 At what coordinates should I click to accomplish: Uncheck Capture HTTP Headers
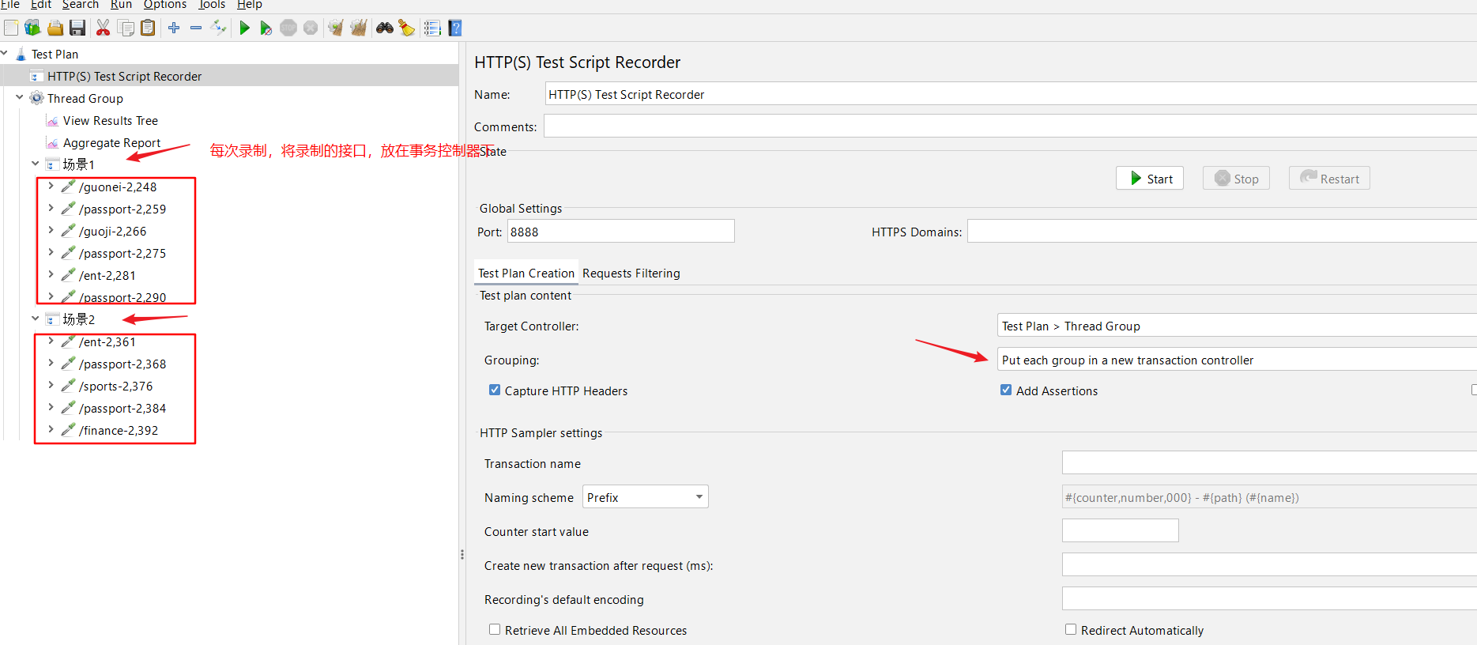pyautogui.click(x=495, y=390)
